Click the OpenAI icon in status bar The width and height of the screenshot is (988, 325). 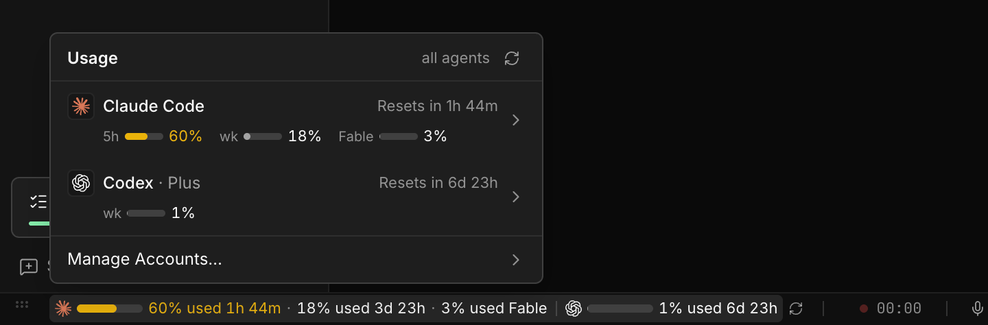[x=574, y=309]
